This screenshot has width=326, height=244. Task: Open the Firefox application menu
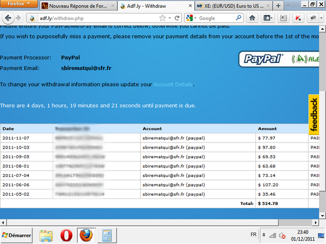(x=18, y=4)
